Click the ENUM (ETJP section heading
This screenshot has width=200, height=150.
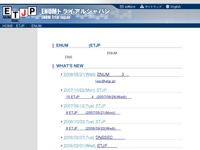[78, 45]
